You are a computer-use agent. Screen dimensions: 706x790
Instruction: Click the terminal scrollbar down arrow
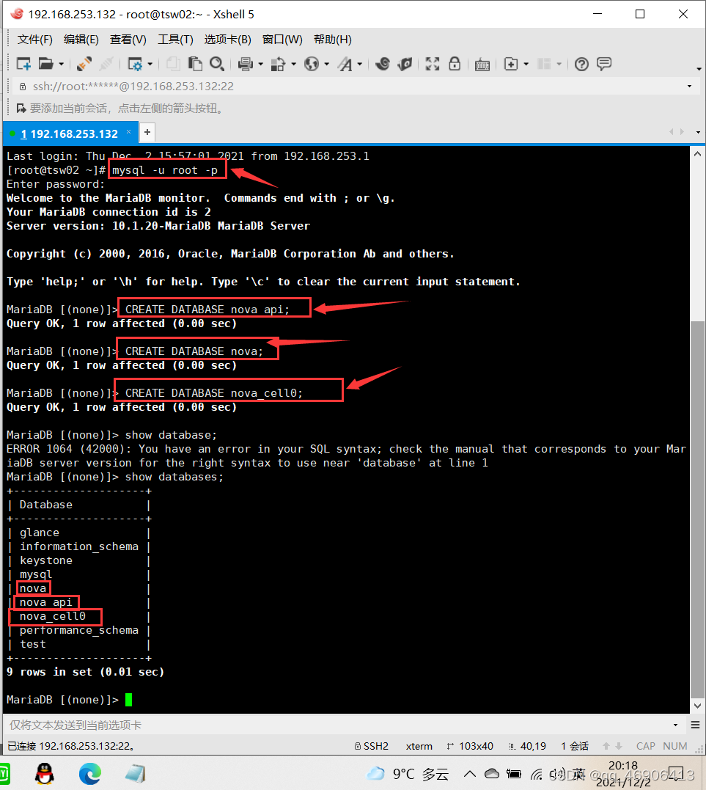pyautogui.click(x=697, y=706)
